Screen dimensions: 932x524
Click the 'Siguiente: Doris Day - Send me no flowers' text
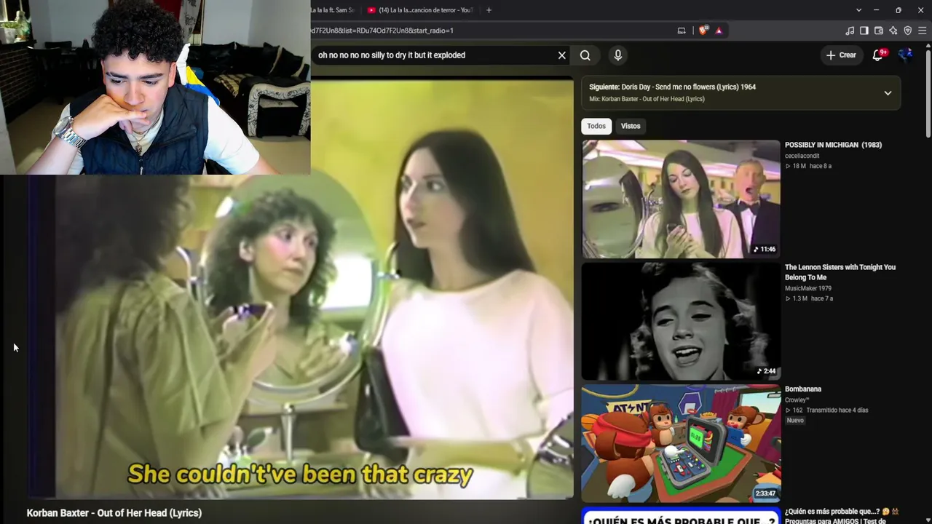(672, 87)
